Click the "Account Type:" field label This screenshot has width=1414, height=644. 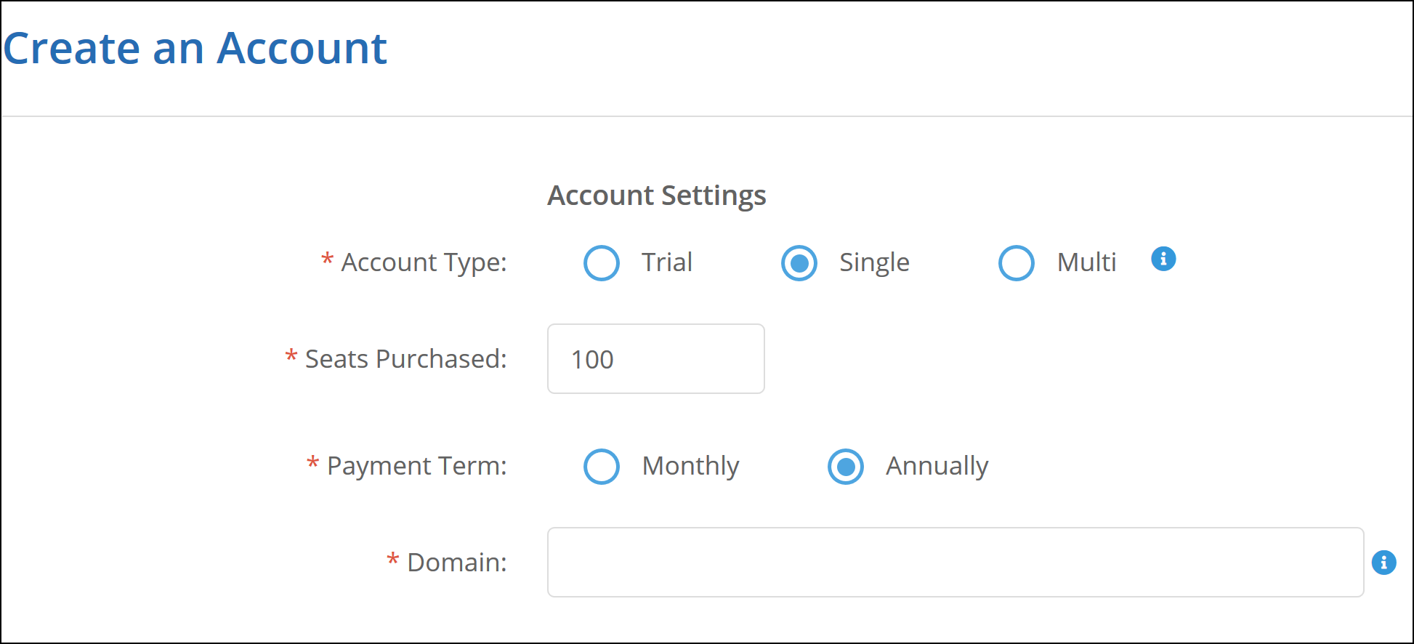pos(424,262)
